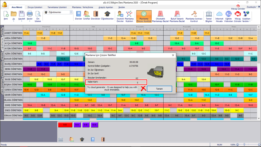
Task: Open Dosya İşlemleri tab
Action: pyautogui.click(x=35, y=7)
